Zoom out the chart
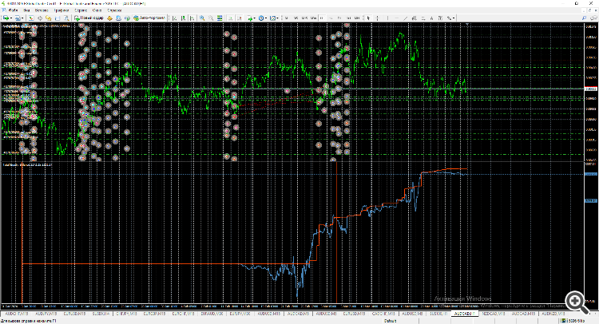The width and height of the screenshot is (599, 324). [x=211, y=18]
